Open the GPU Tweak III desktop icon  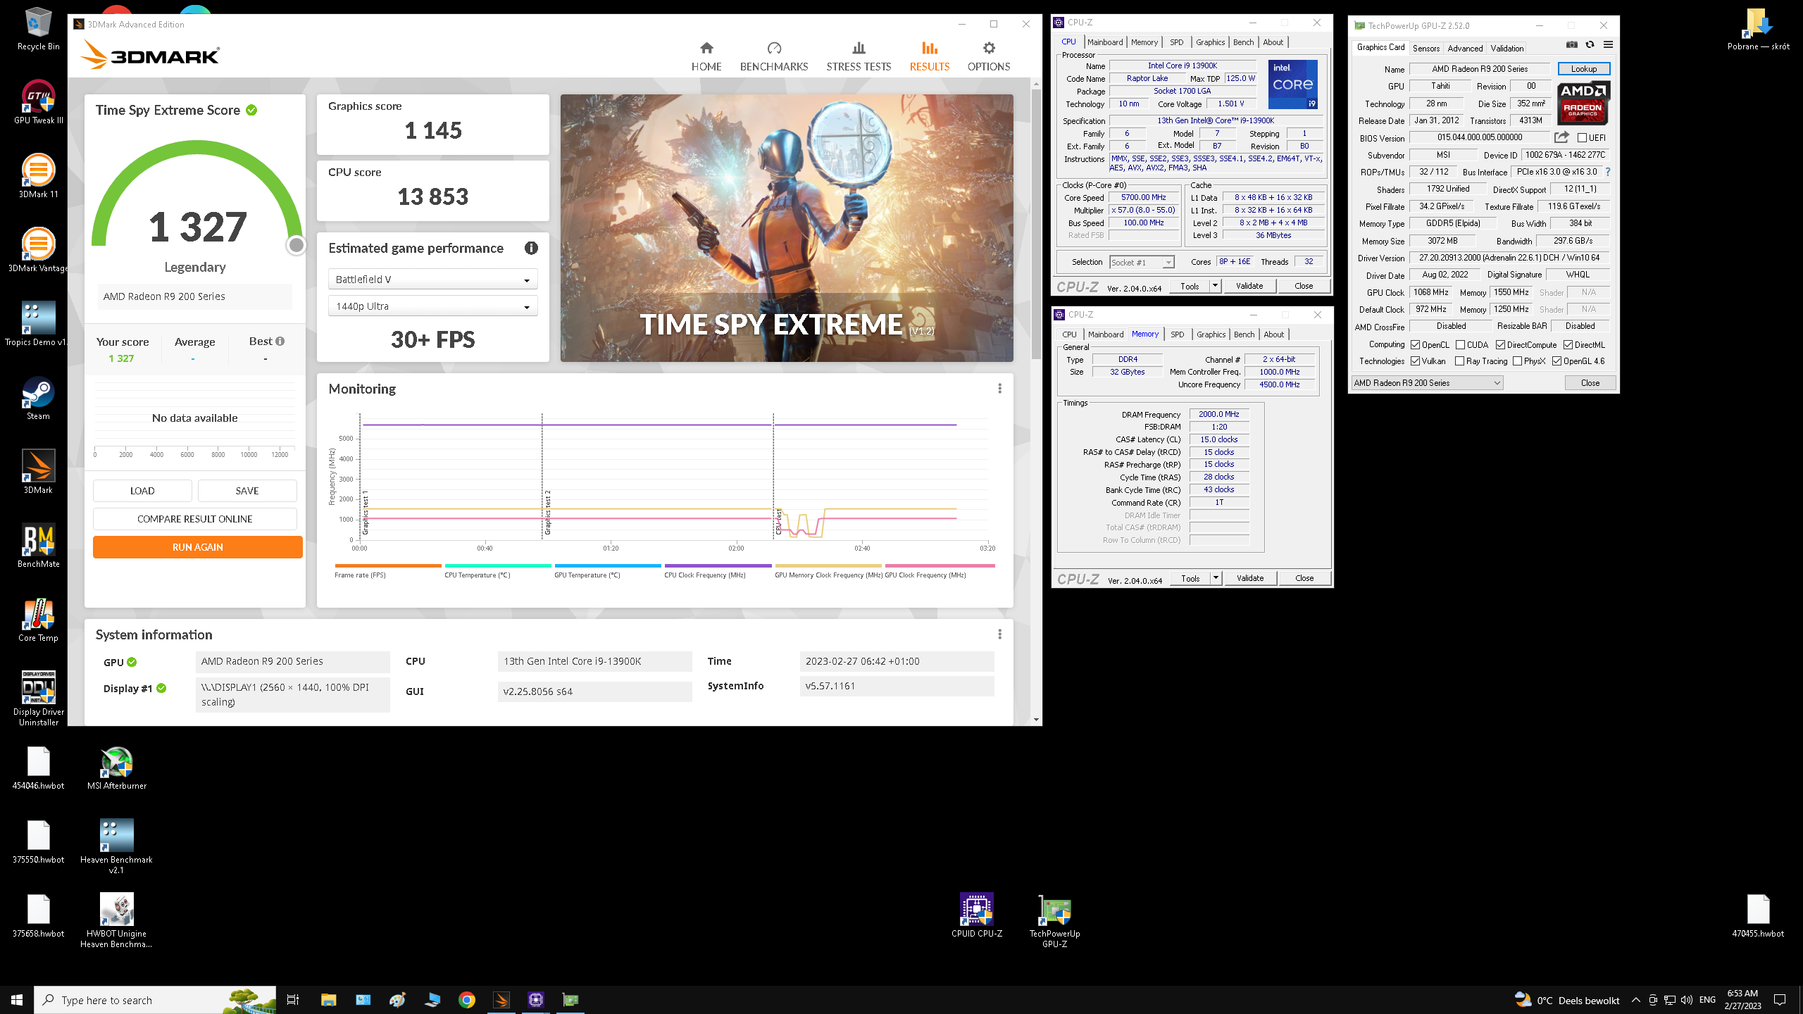pyautogui.click(x=39, y=103)
